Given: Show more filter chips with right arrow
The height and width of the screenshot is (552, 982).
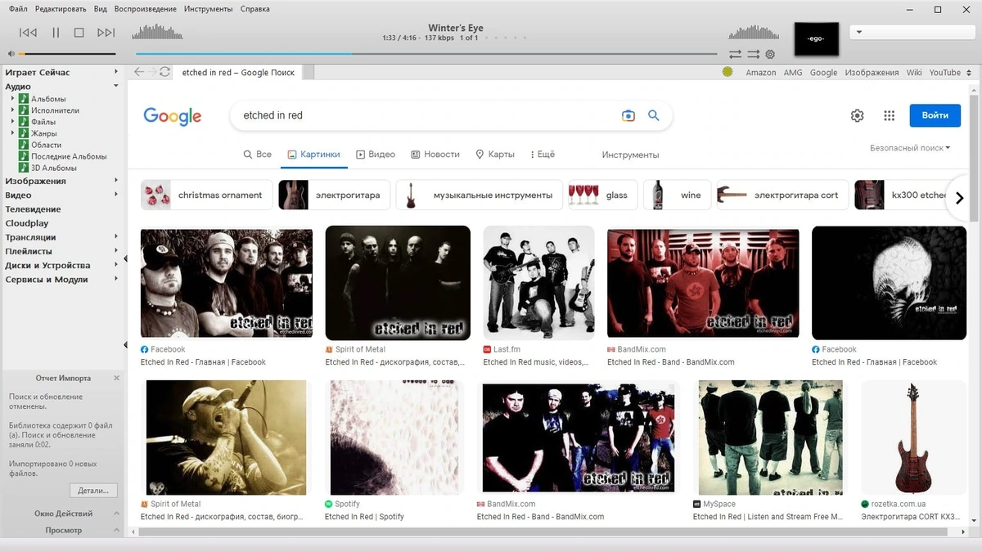Looking at the screenshot, I should tap(960, 198).
